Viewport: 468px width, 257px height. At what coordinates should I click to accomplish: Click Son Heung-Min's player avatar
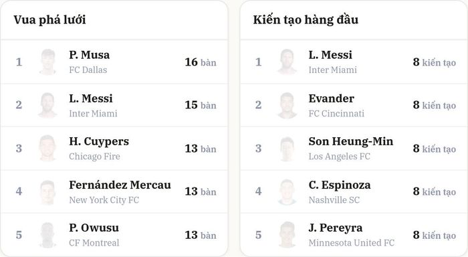click(287, 148)
